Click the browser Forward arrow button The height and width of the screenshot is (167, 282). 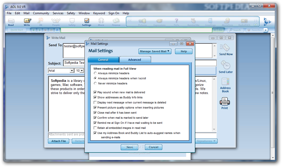click(40, 30)
